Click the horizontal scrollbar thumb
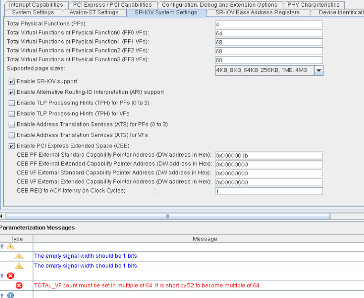The height and width of the screenshot is (298, 364). click(167, 217)
